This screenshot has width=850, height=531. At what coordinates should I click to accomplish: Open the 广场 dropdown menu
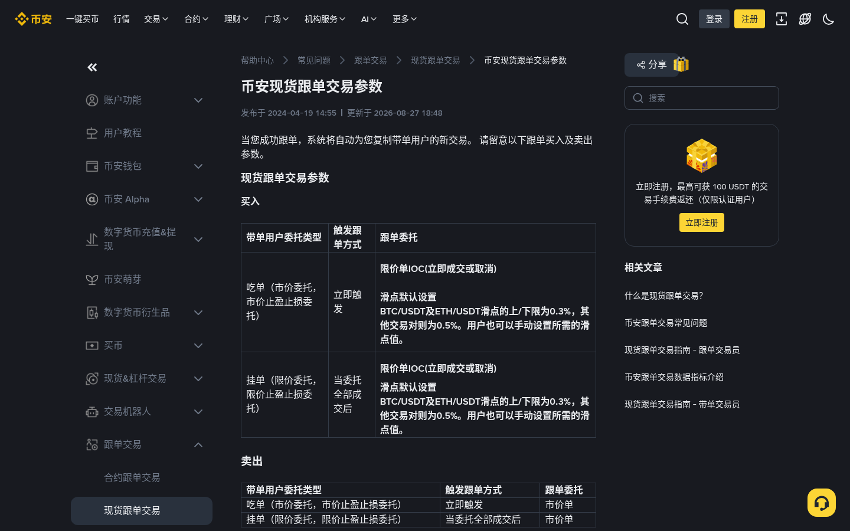(x=277, y=19)
